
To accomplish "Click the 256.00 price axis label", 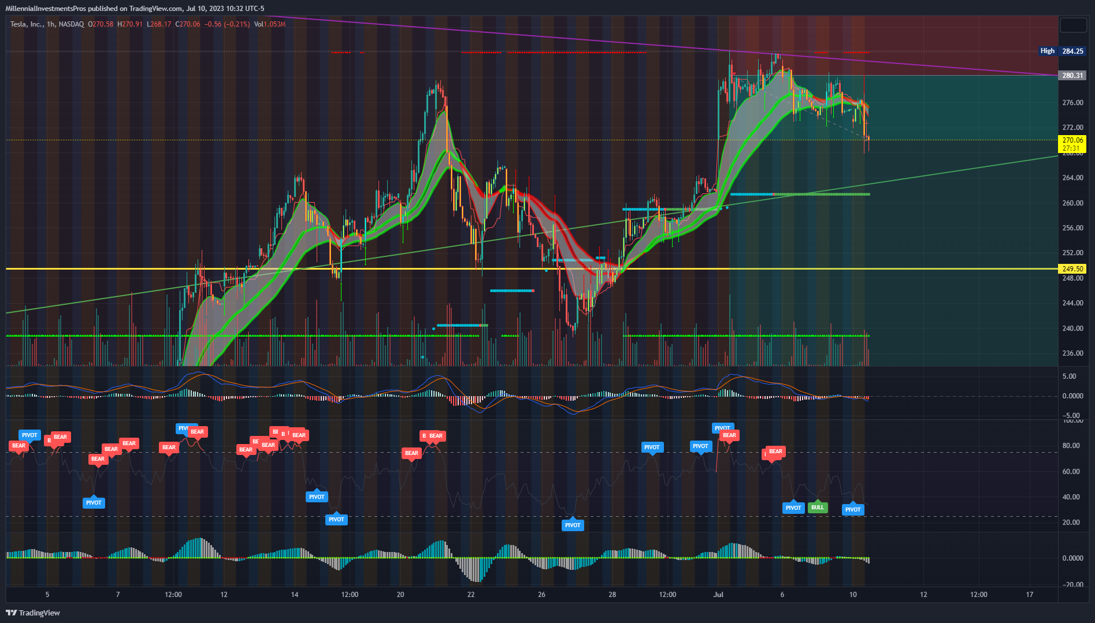I will pyautogui.click(x=1072, y=228).
